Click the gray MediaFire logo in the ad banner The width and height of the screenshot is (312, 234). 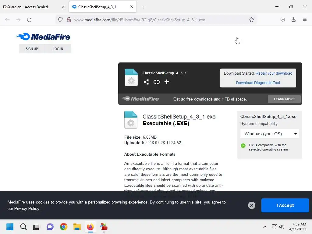coord(140,99)
